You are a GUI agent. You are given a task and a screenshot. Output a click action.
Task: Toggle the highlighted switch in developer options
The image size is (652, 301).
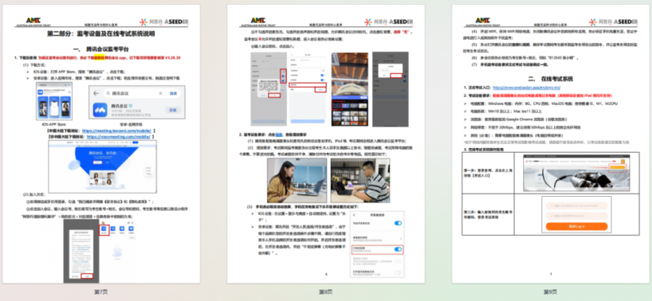(398, 249)
